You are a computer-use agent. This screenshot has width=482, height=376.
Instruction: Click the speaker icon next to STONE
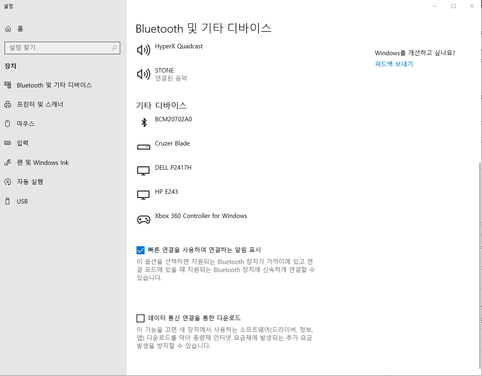143,74
